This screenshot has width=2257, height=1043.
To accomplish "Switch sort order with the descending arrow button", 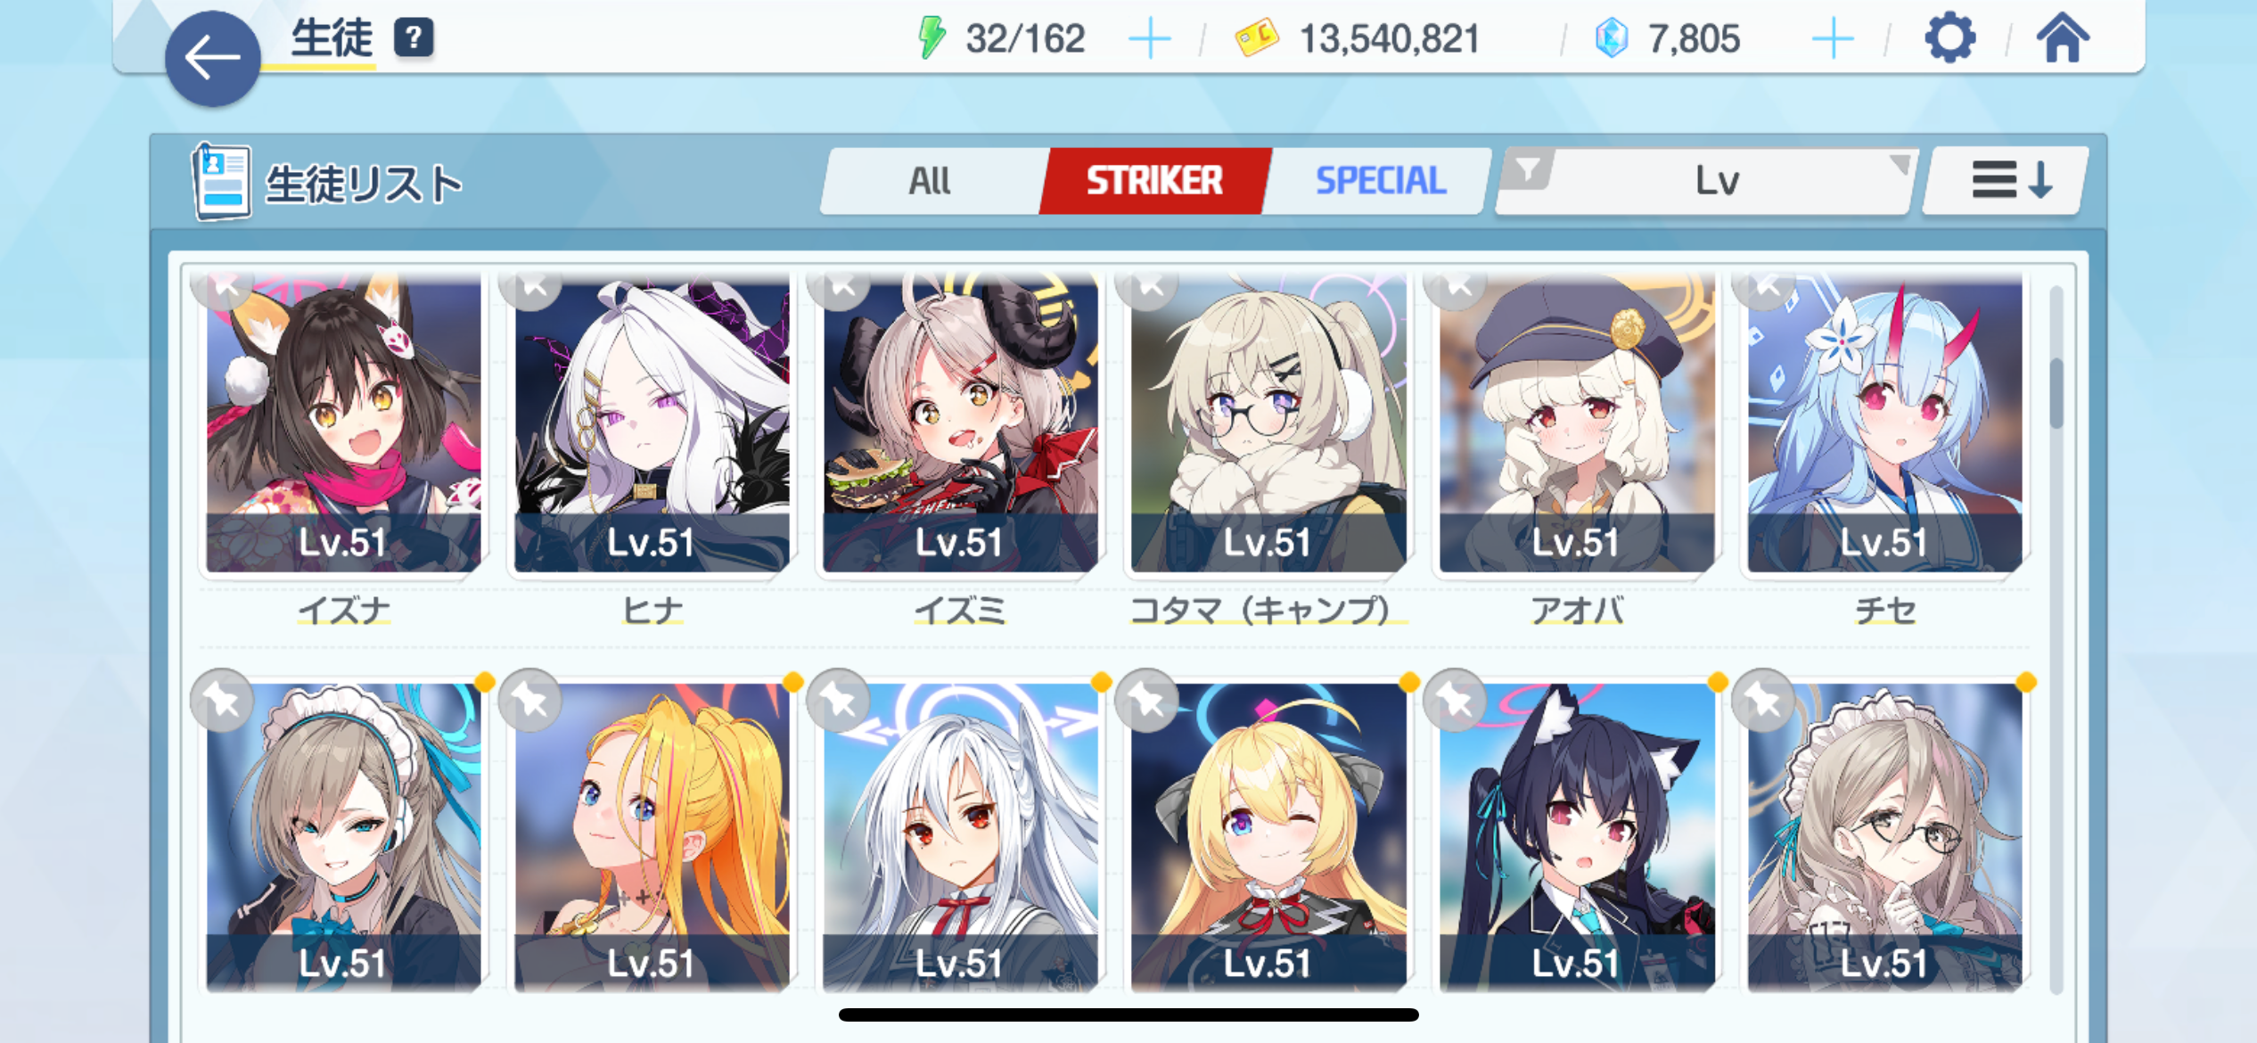I will [2006, 181].
